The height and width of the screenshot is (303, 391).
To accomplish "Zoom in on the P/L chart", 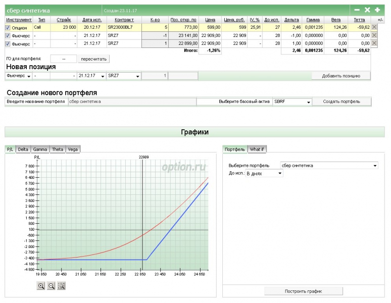I will point(41,286).
